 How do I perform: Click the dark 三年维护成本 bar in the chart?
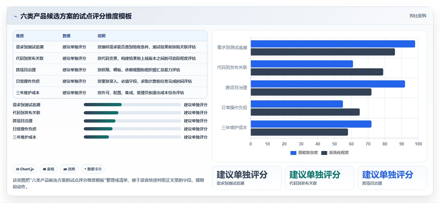coord(299,132)
